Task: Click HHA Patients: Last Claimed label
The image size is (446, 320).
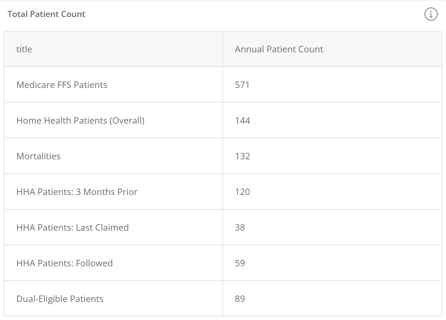Action: (72, 228)
